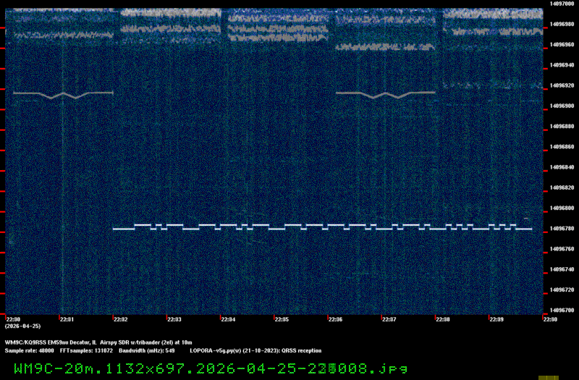
Task: Click the 22:01 time axis label
Action: pyautogui.click(x=67, y=319)
